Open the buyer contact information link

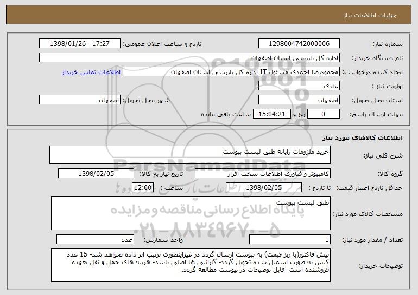91,72
